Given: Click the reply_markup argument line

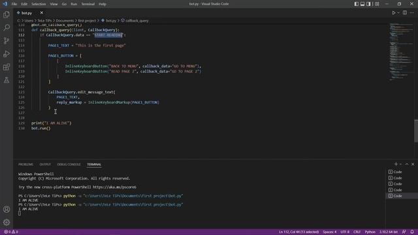Looking at the screenshot, I should point(108,102).
